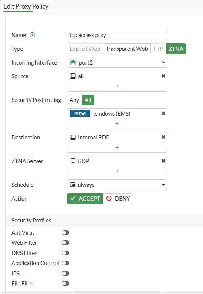This screenshot has height=294, width=203.
Task: Choose the ZTNA policy type
Action: pos(176,49)
